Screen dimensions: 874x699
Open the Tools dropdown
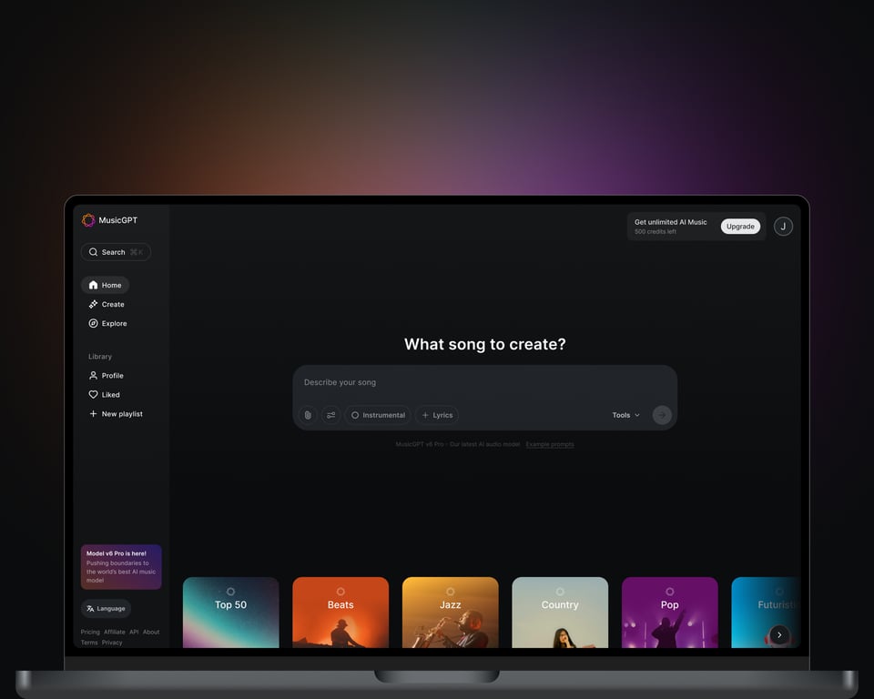[x=625, y=414]
